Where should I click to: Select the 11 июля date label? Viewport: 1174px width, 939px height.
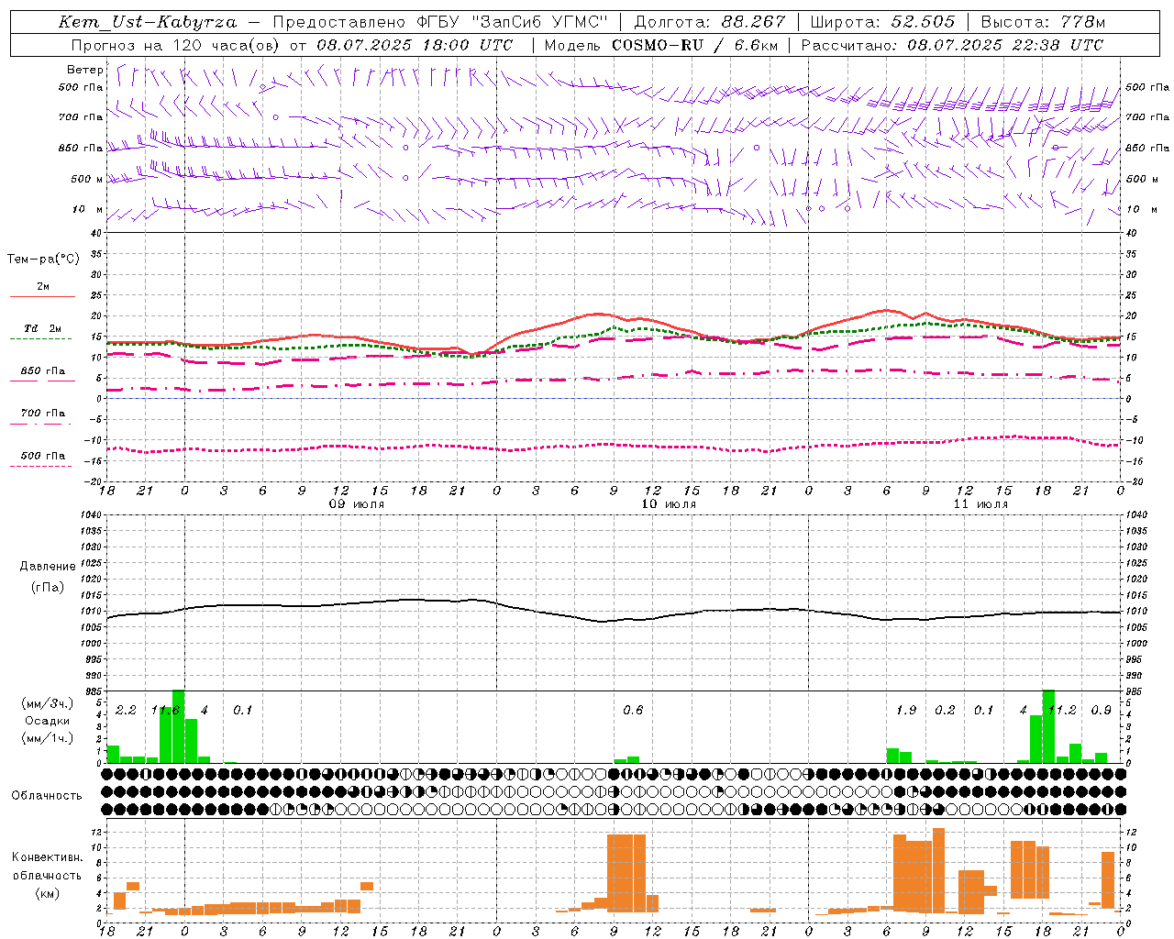coord(980,504)
